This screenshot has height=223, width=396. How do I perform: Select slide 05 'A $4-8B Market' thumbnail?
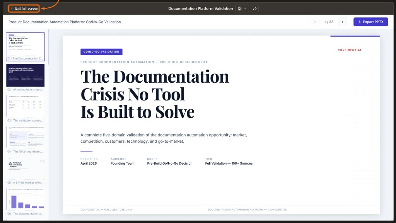[x=26, y=167]
